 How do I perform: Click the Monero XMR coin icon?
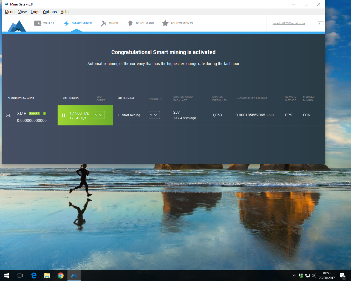click(x=8, y=115)
